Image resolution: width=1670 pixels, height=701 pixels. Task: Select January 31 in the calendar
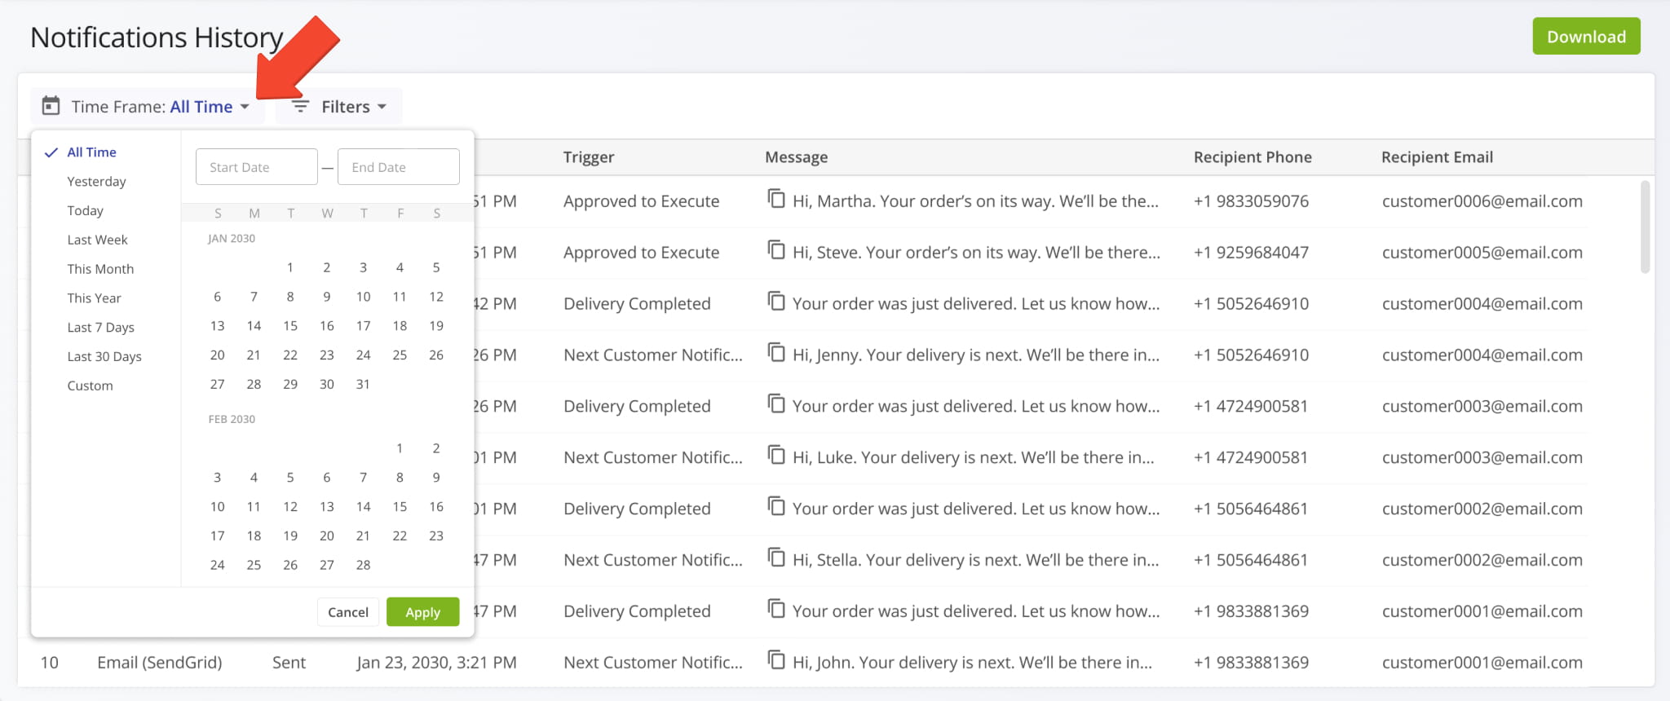363,385
